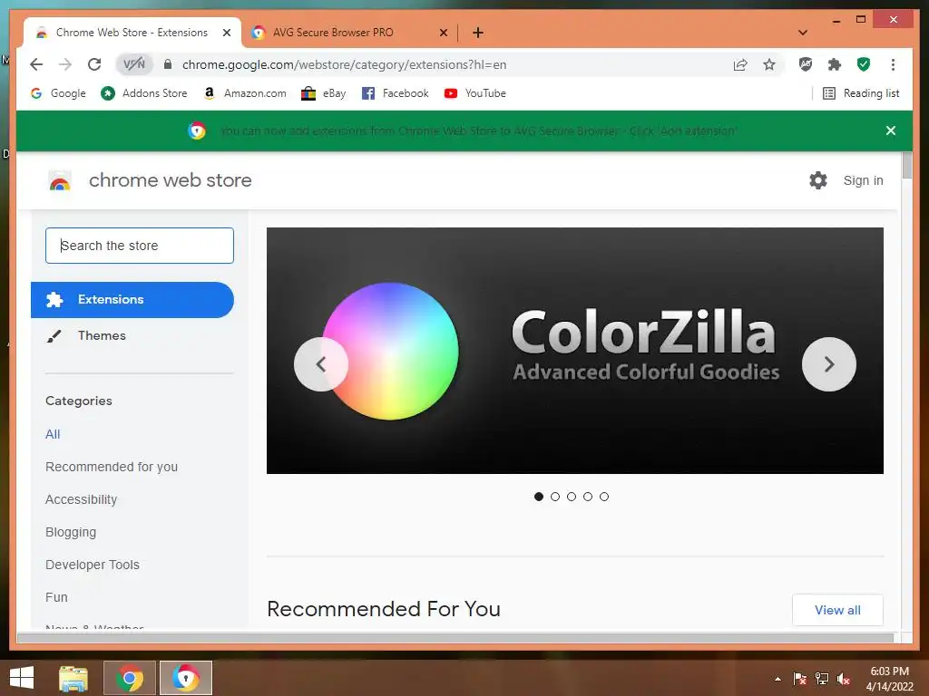This screenshot has height=696, width=929.
Task: Open a new tab with plus button
Action: [478, 34]
